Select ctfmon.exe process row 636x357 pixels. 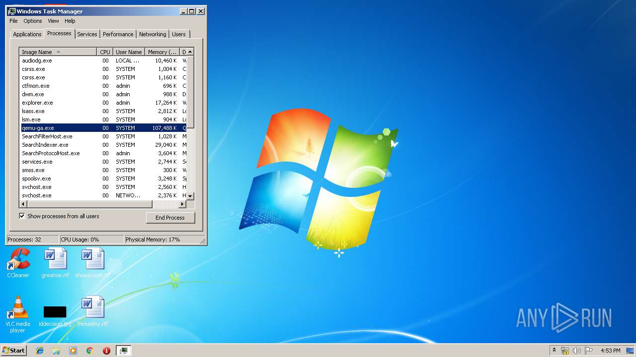pyautogui.click(x=103, y=86)
